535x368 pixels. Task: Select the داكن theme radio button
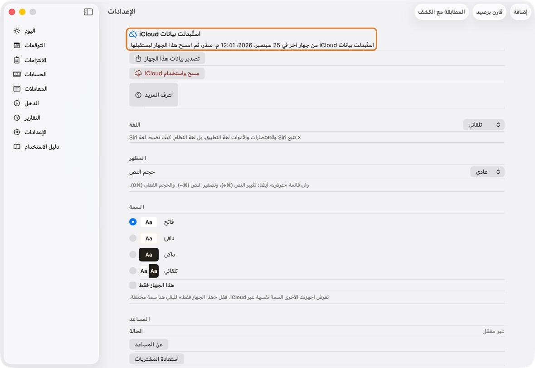pyautogui.click(x=133, y=254)
